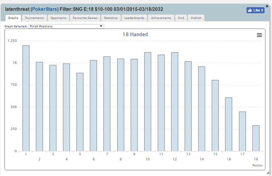Click the "750" y-axis label

point(14,85)
